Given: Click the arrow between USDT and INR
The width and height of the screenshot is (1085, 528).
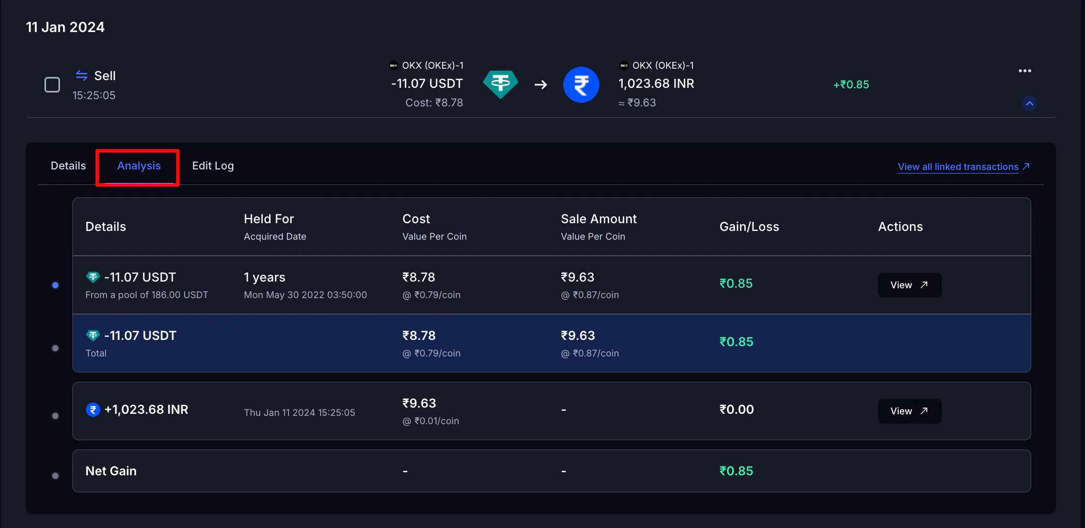Looking at the screenshot, I should 541,85.
